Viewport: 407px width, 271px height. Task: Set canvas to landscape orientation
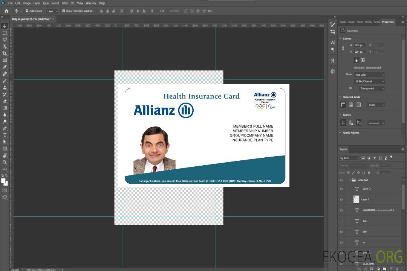coord(363,60)
